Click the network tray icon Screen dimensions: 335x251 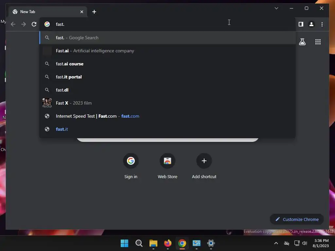click(297, 243)
